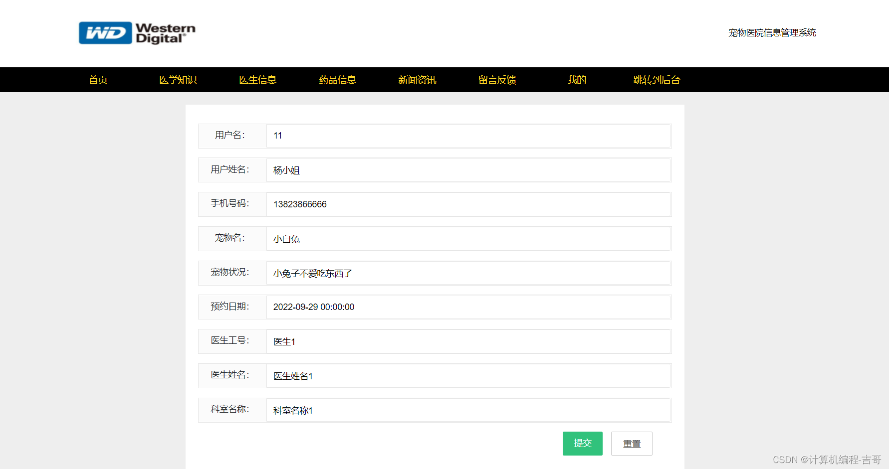Click the 宠物名: label

pos(230,238)
